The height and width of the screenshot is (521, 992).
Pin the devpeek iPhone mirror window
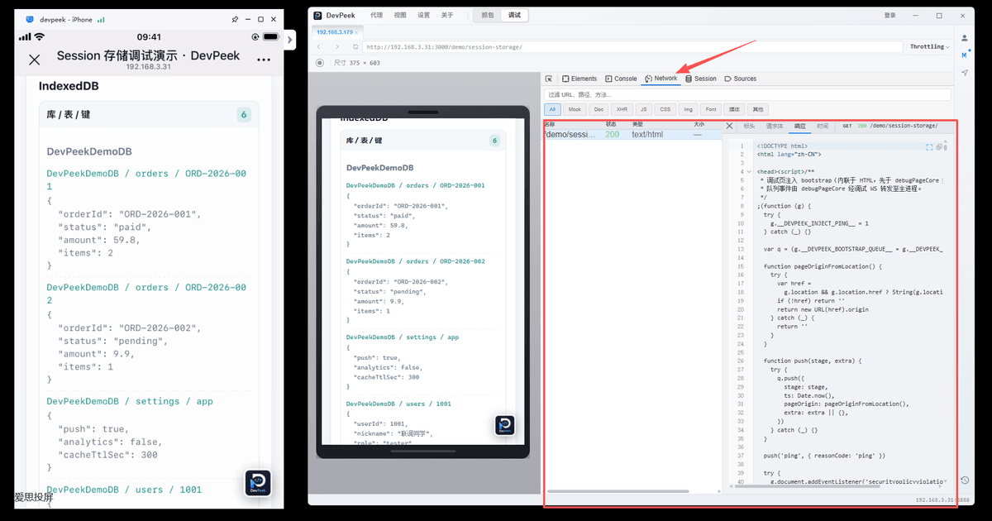235,18
